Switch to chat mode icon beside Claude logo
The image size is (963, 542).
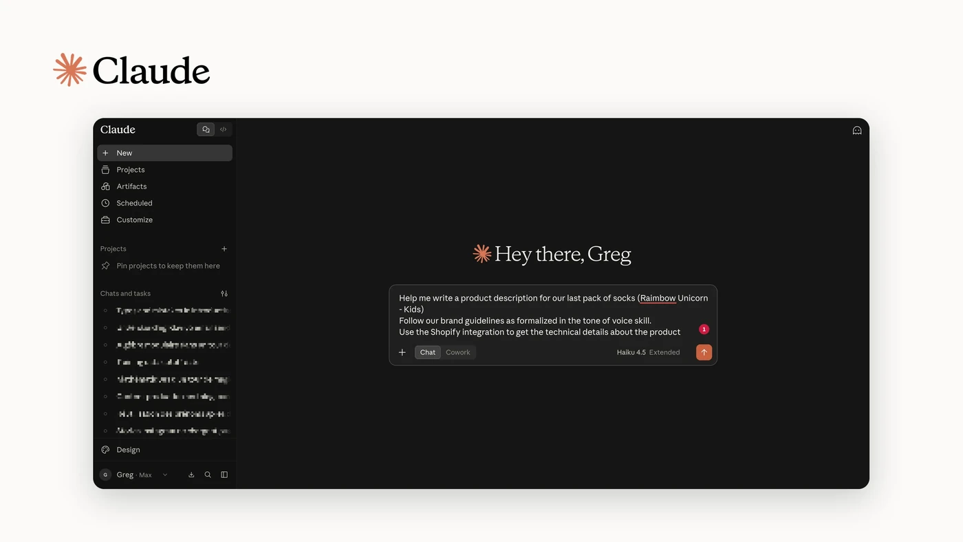[x=206, y=129]
